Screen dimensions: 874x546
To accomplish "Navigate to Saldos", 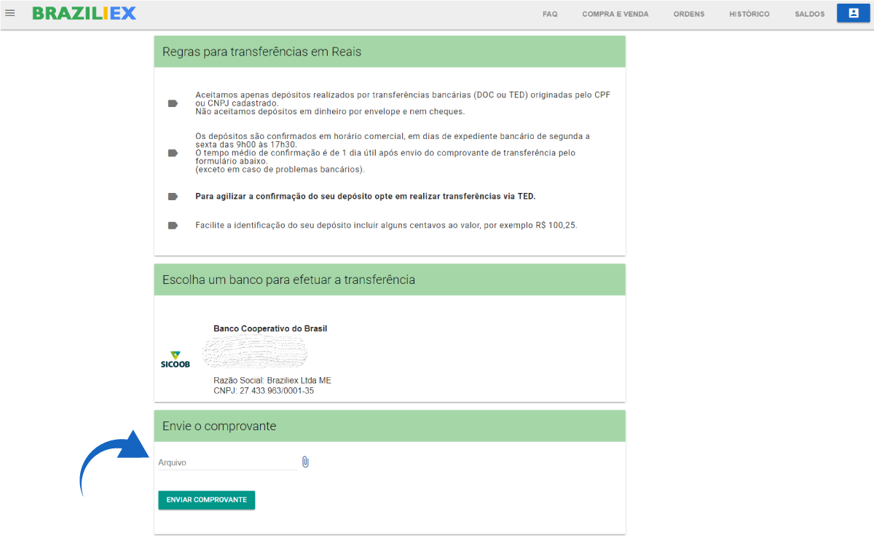I will point(810,14).
